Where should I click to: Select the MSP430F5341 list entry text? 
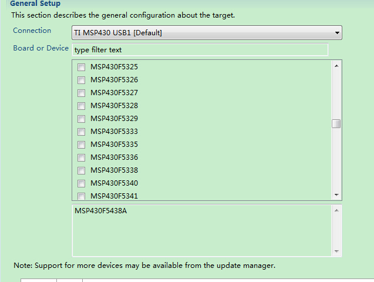click(x=114, y=196)
